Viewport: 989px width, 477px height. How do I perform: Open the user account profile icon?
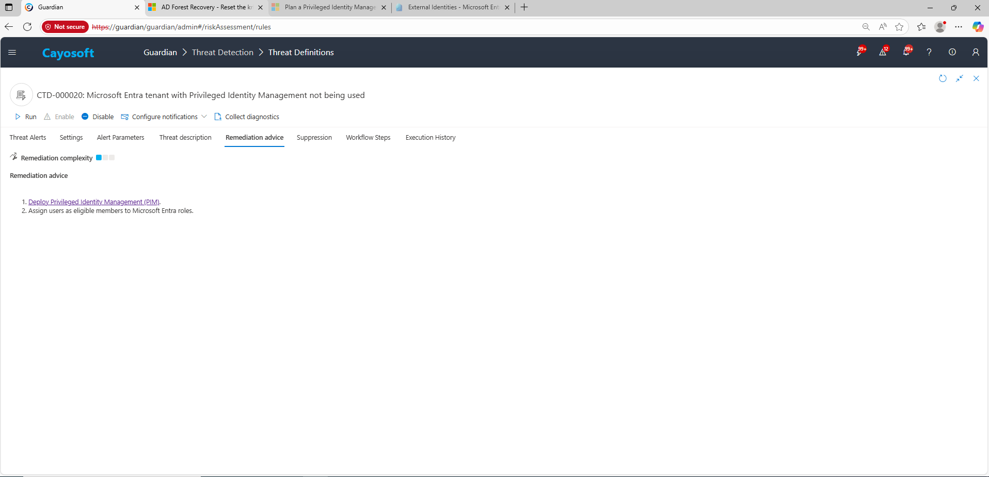tap(976, 52)
